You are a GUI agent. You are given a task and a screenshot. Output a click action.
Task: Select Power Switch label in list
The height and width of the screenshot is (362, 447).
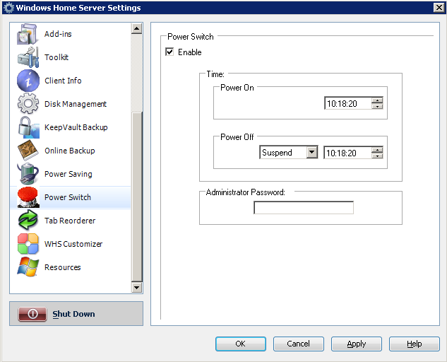68,197
